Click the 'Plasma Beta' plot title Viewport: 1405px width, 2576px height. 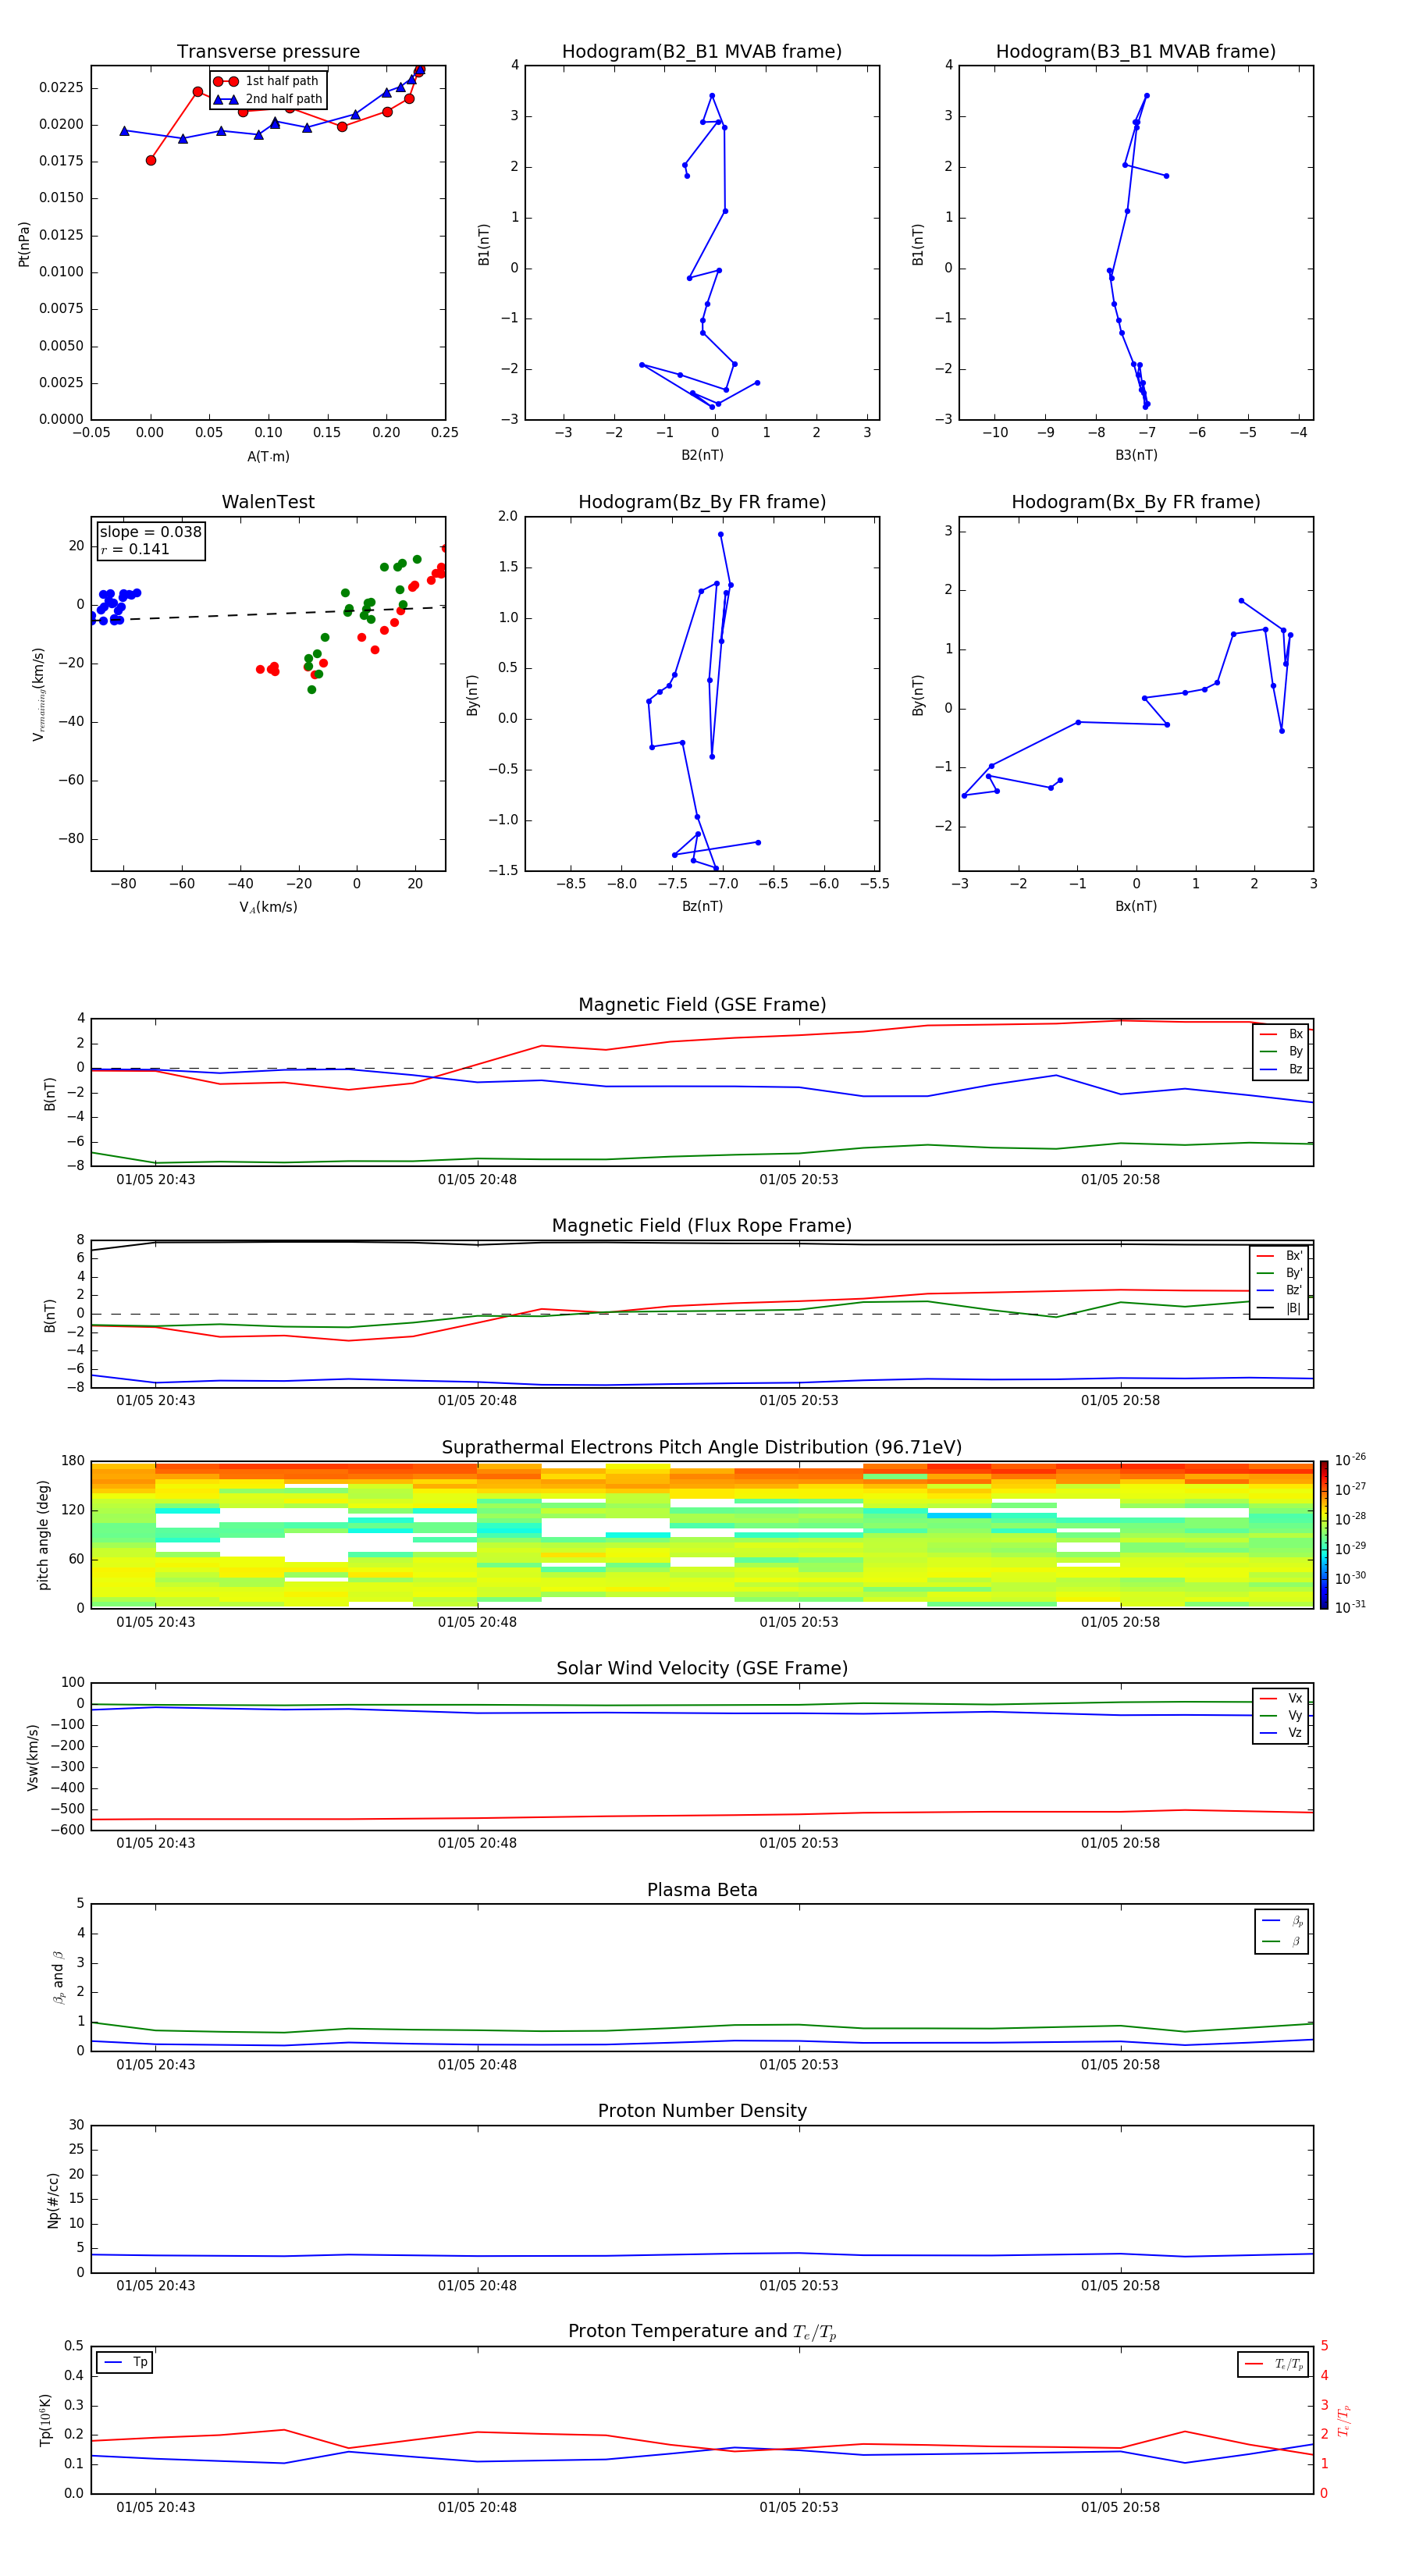[702, 1890]
